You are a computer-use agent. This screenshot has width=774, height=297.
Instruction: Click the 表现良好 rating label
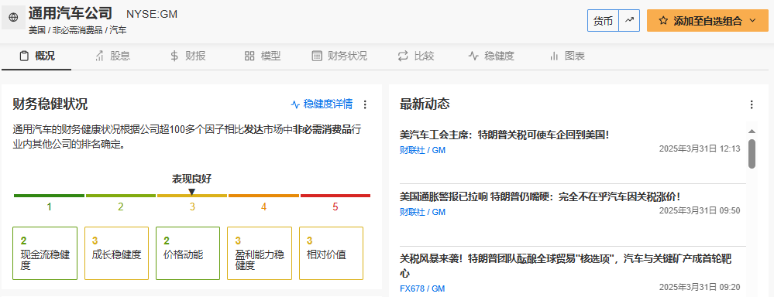[x=192, y=179]
